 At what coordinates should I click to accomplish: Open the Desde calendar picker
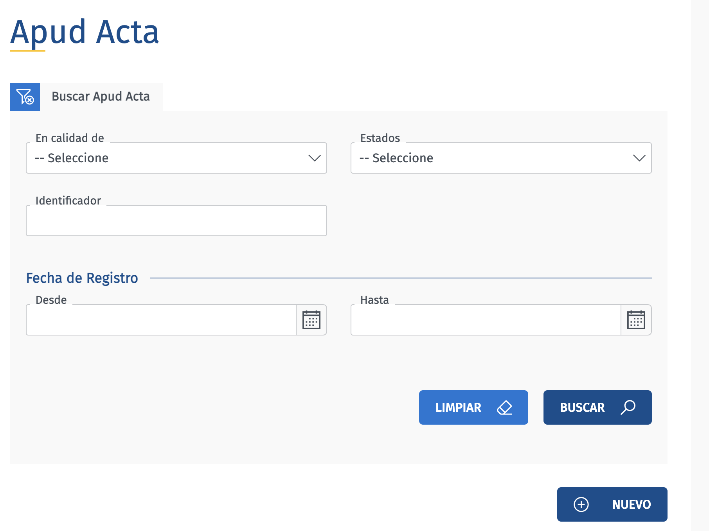point(311,320)
